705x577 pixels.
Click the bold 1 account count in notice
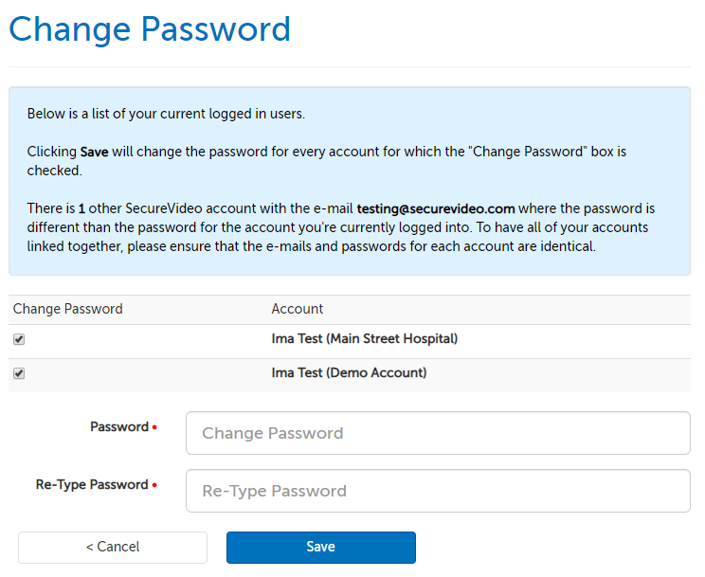point(81,208)
